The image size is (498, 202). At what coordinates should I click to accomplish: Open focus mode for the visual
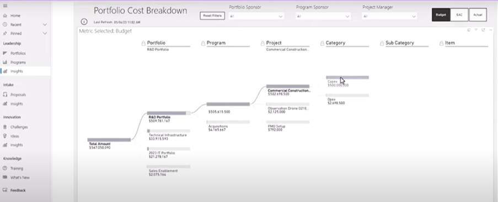tap(483, 30)
